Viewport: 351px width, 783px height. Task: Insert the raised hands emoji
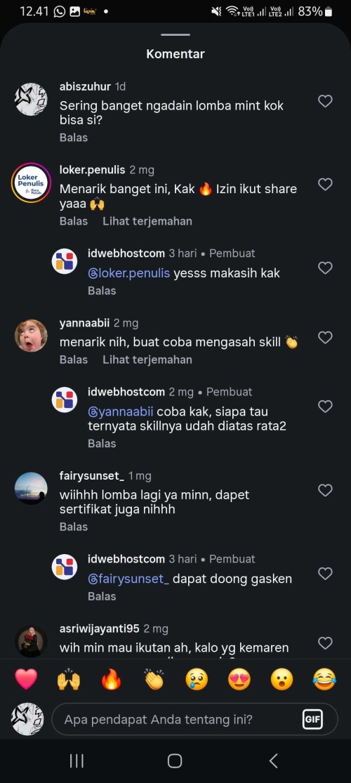[x=68, y=679]
